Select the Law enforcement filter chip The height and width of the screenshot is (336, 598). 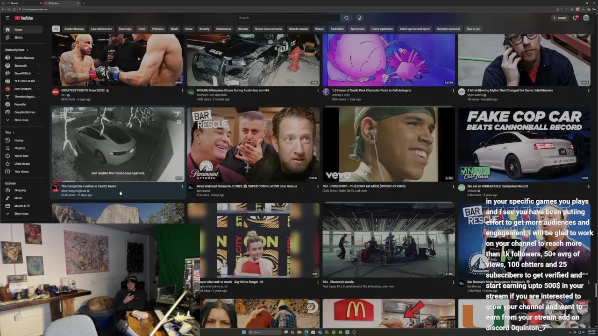click(x=101, y=29)
